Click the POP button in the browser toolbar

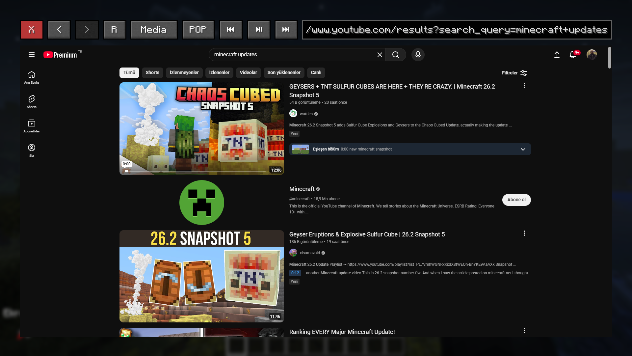click(198, 30)
